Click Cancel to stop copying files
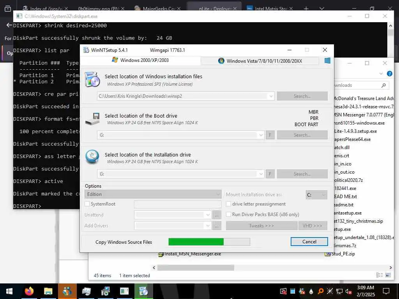399x299 pixels. pyautogui.click(x=309, y=242)
